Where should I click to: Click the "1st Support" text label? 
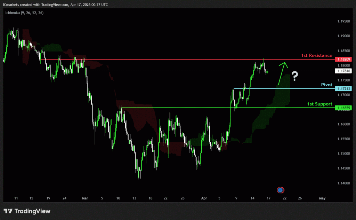point(319,104)
